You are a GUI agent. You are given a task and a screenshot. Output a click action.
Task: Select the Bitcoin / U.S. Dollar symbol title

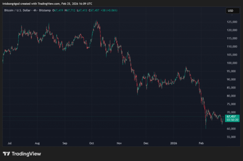click(x=17, y=11)
